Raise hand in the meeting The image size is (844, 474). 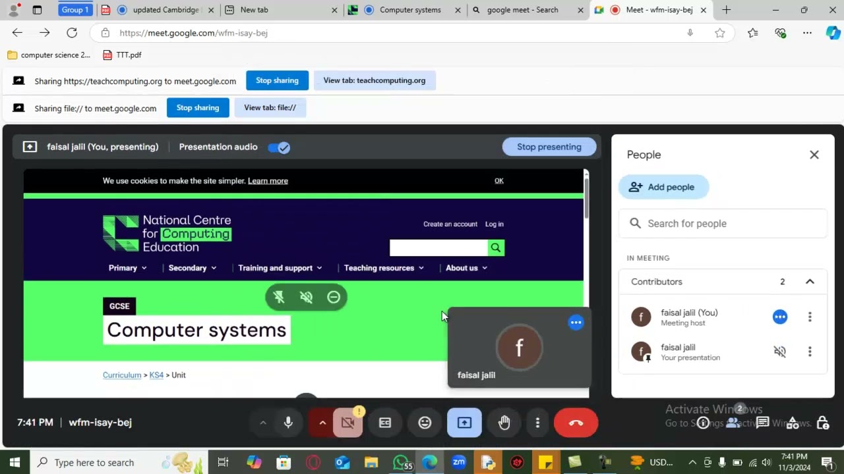[x=504, y=423]
